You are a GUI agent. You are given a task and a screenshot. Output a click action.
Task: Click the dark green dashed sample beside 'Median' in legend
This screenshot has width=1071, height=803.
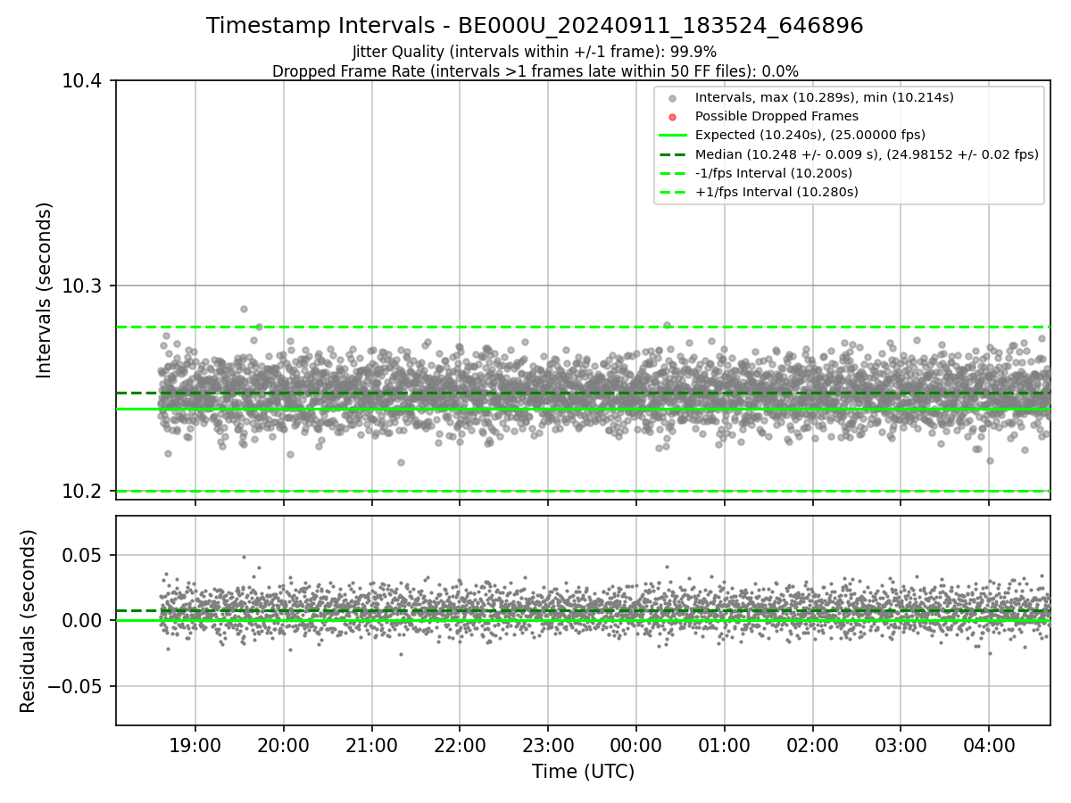(673, 154)
